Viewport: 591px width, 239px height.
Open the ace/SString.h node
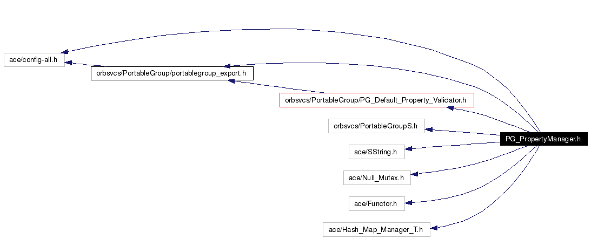pos(376,152)
